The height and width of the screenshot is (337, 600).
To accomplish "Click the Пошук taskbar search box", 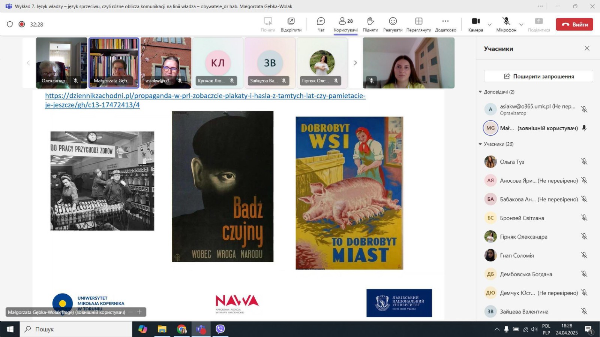I will [76, 329].
